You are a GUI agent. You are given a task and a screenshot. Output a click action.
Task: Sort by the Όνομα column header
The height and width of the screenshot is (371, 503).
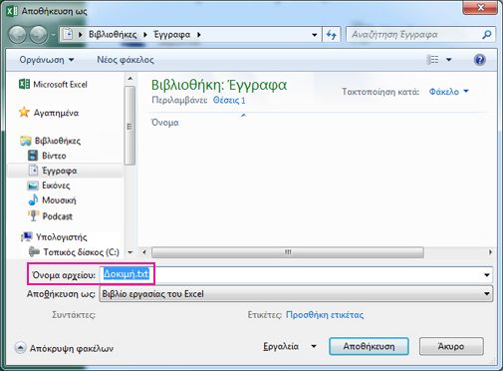point(164,123)
